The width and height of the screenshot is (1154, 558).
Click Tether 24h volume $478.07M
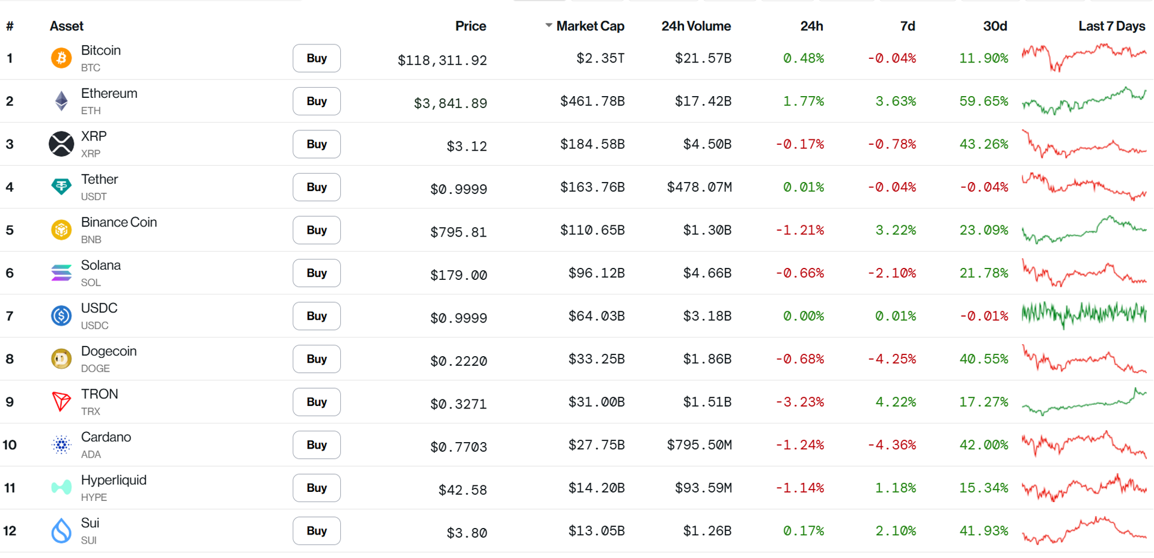click(x=700, y=187)
